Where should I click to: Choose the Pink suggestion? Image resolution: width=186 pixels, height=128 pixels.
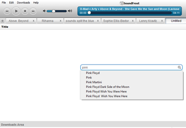(x=131, y=77)
